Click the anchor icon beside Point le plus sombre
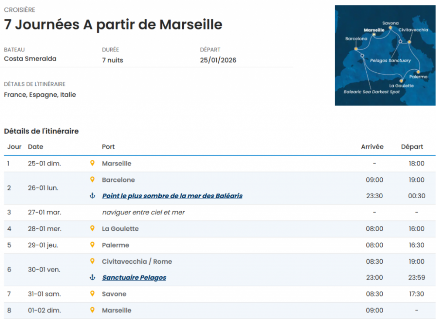Image resolution: width=436 pixels, height=319 pixels. click(x=92, y=196)
